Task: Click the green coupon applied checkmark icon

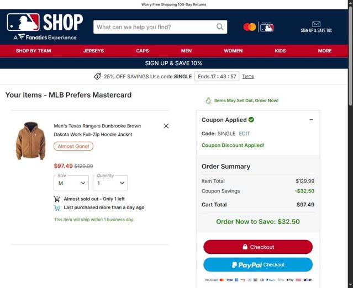Action: (251, 120)
